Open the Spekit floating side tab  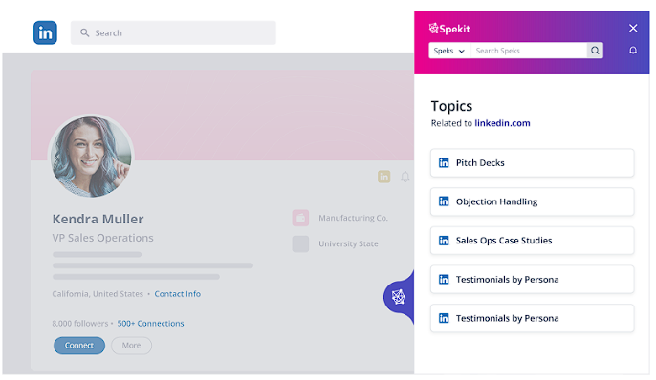[399, 297]
